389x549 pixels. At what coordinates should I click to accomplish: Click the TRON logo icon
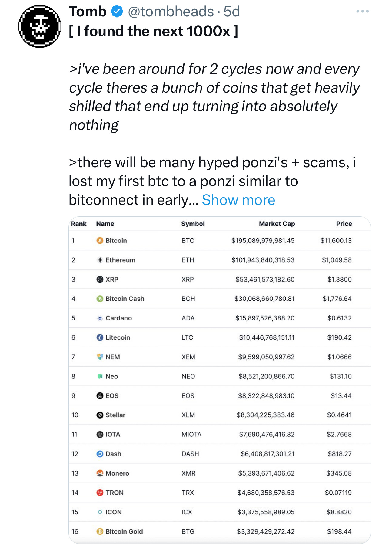[100, 493]
